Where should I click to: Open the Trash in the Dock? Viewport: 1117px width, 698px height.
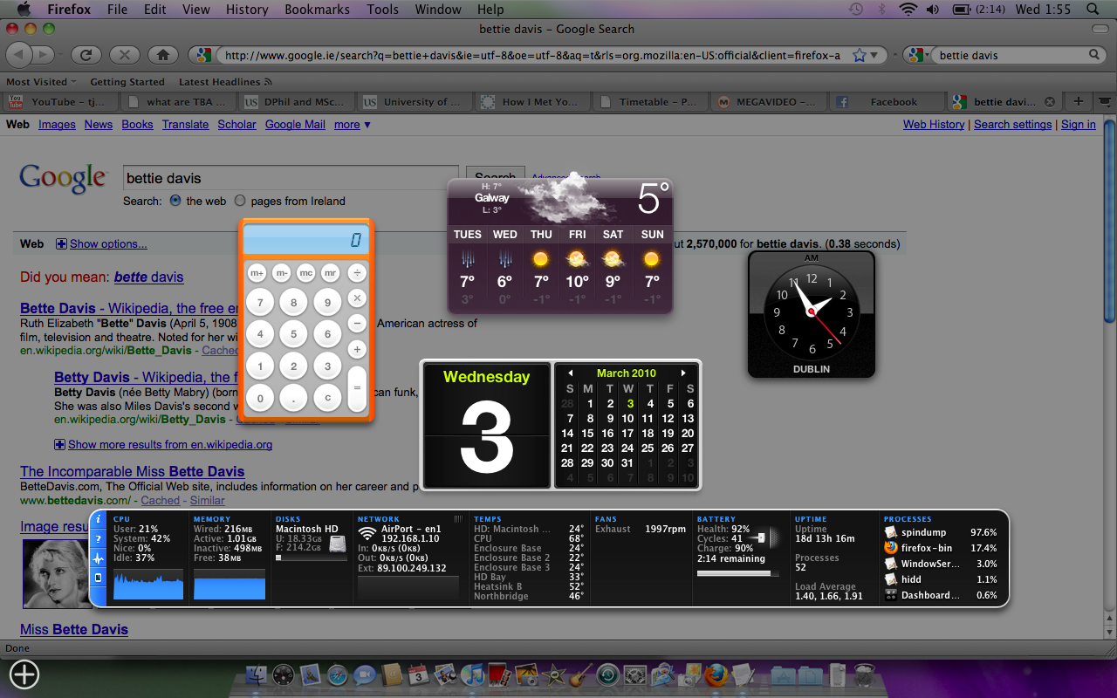[x=864, y=674]
